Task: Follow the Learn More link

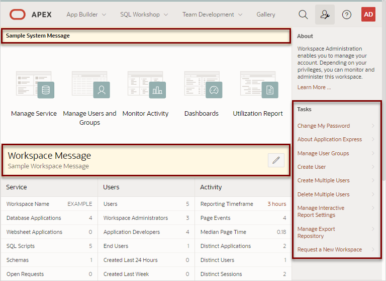Action: [314, 87]
